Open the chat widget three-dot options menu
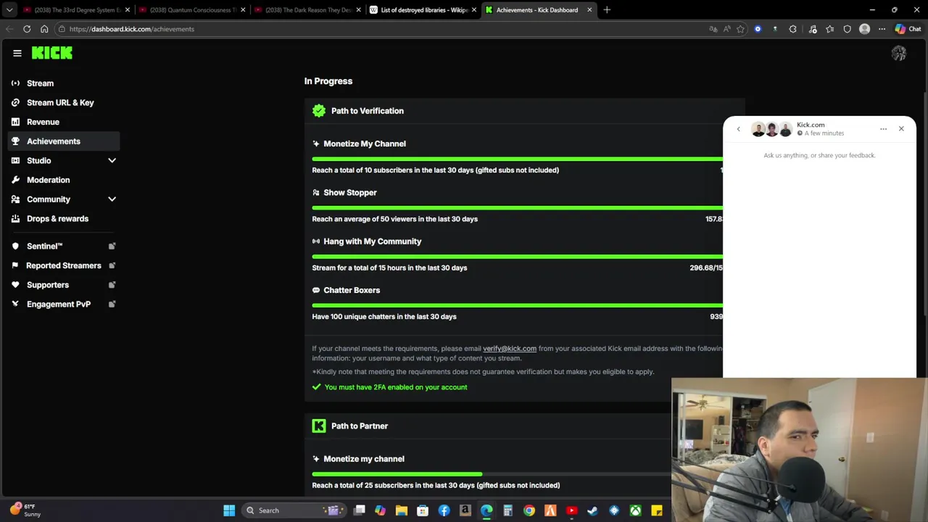 coord(883,129)
